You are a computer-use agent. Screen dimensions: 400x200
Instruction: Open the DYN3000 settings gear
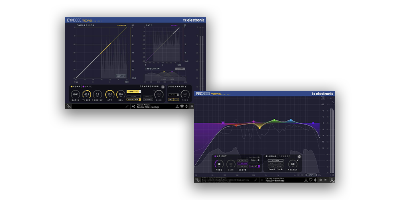coord(192,106)
